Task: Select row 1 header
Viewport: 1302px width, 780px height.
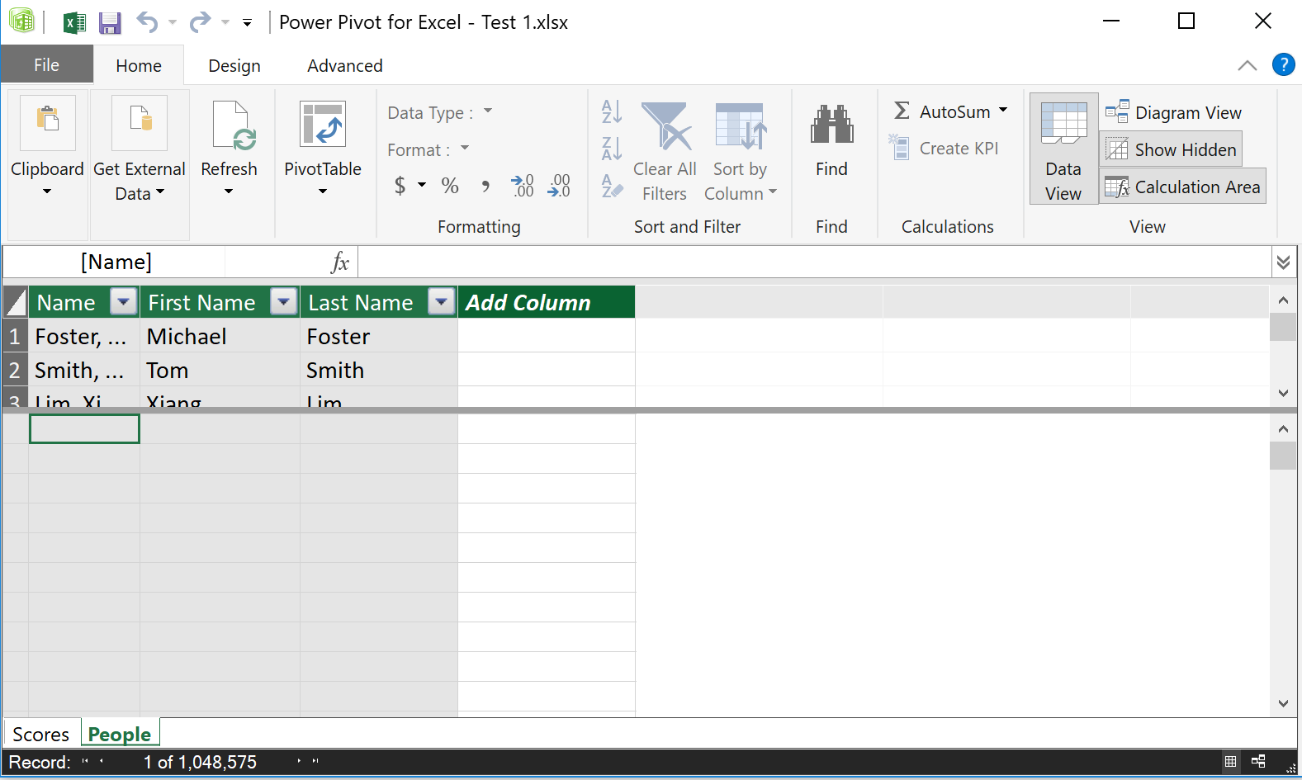Action: pos(15,336)
